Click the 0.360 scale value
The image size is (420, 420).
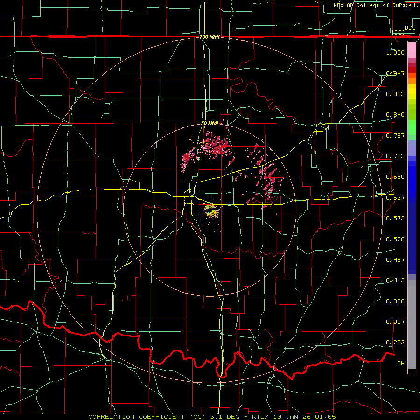395,301
